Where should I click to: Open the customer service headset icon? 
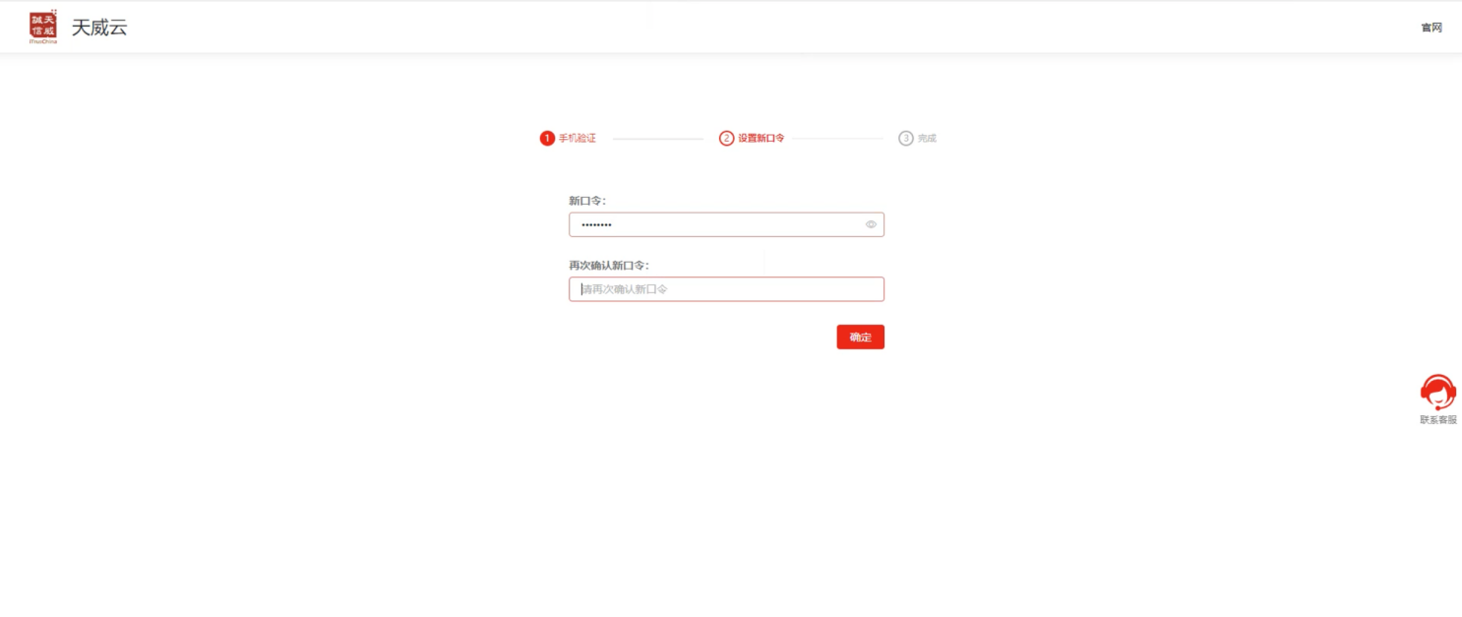(x=1437, y=392)
